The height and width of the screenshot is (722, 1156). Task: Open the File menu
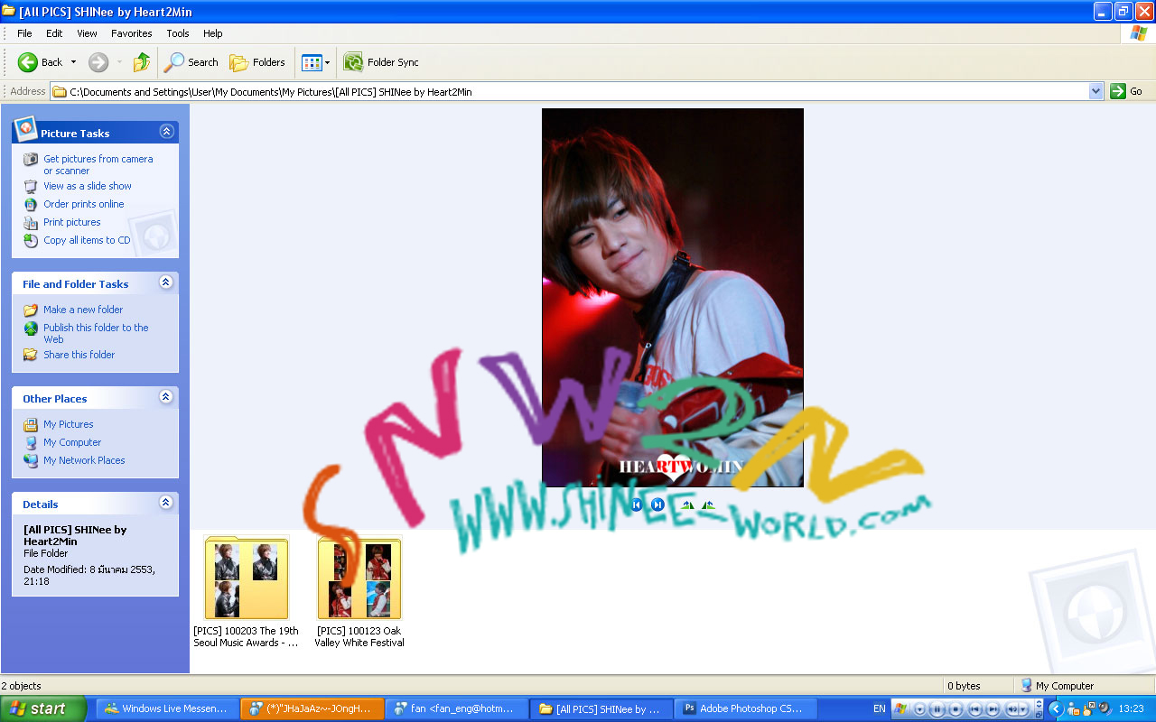point(24,33)
